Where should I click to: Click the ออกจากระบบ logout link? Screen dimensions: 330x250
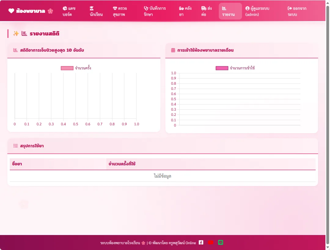point(297,11)
